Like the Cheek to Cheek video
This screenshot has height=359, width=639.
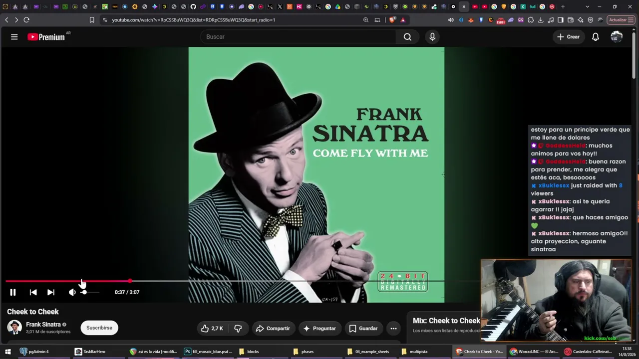point(212,328)
